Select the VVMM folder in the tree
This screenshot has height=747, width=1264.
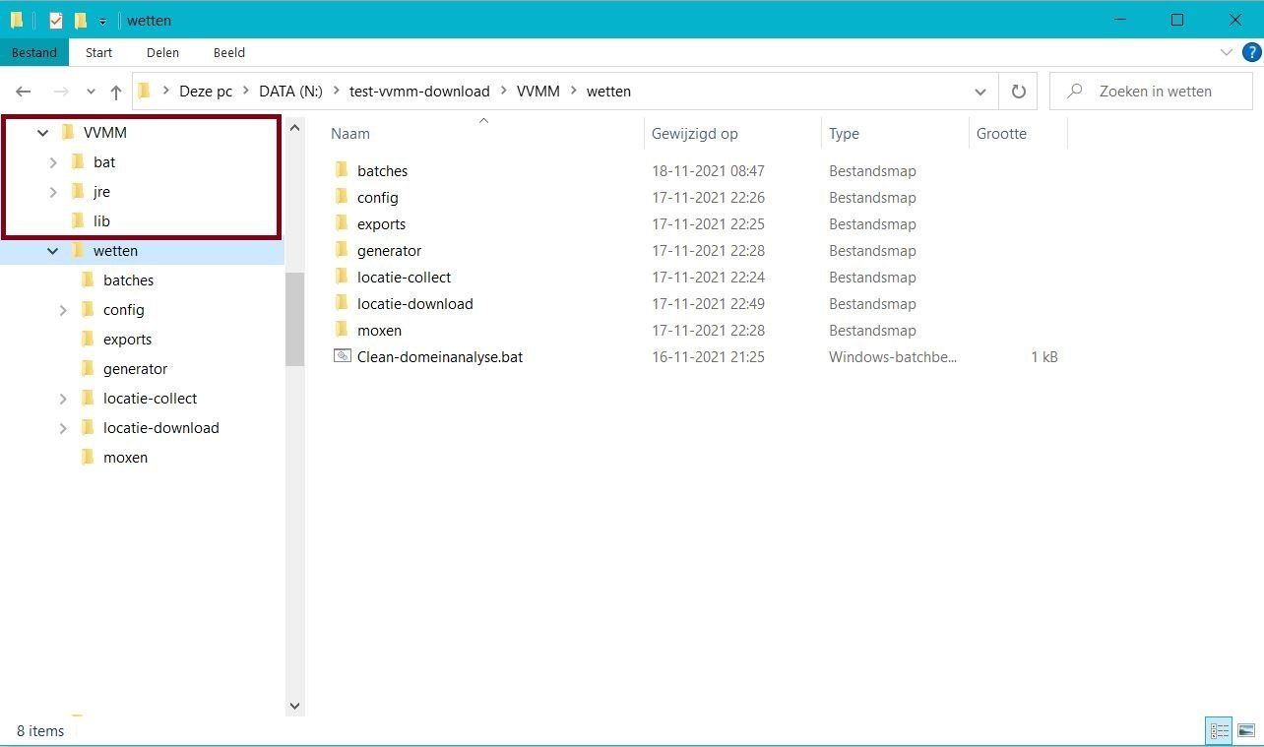point(104,133)
